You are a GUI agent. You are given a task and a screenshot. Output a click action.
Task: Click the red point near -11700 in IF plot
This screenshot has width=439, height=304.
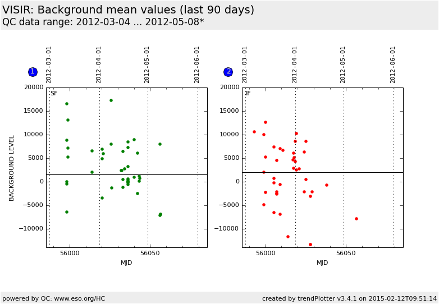288,237
